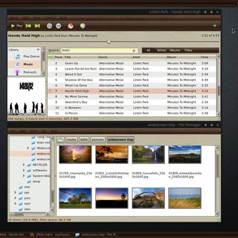Skip to the previous track

click(x=29, y=26)
